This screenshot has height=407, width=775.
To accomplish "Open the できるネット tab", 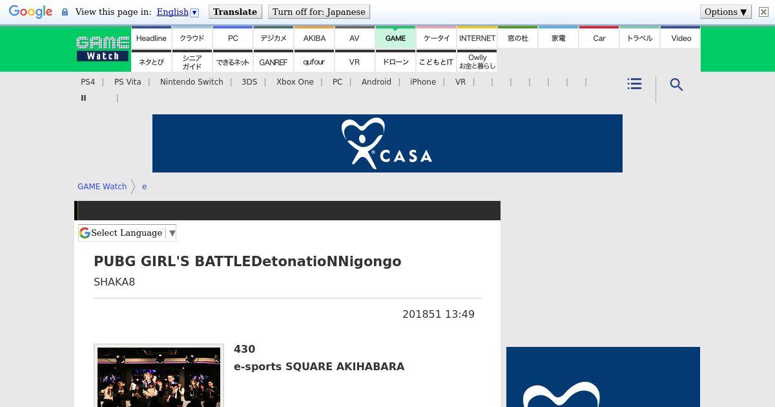I will click(232, 62).
